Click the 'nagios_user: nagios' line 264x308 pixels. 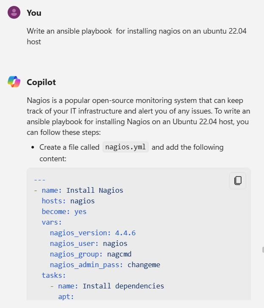[89, 243]
